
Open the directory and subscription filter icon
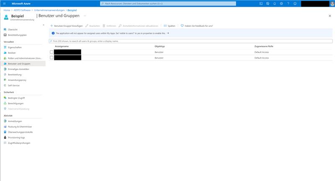268,4
